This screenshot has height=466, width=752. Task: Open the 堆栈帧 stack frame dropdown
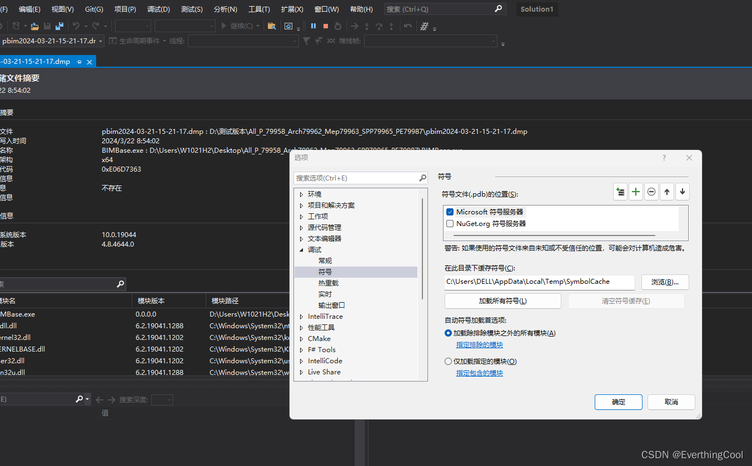click(x=431, y=41)
